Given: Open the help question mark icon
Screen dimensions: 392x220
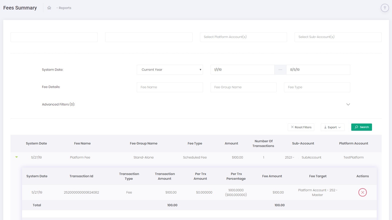Looking at the screenshot, I should point(385,8).
